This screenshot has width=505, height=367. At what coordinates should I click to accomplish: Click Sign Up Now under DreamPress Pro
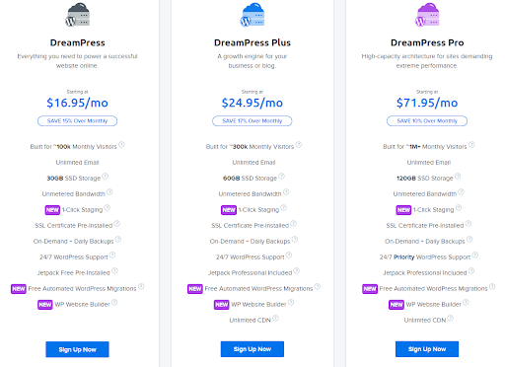427,349
